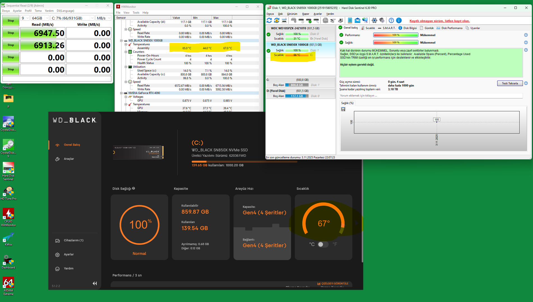Click the envelope email icon in Hard Disk Sentinel toolbar

(358, 20)
